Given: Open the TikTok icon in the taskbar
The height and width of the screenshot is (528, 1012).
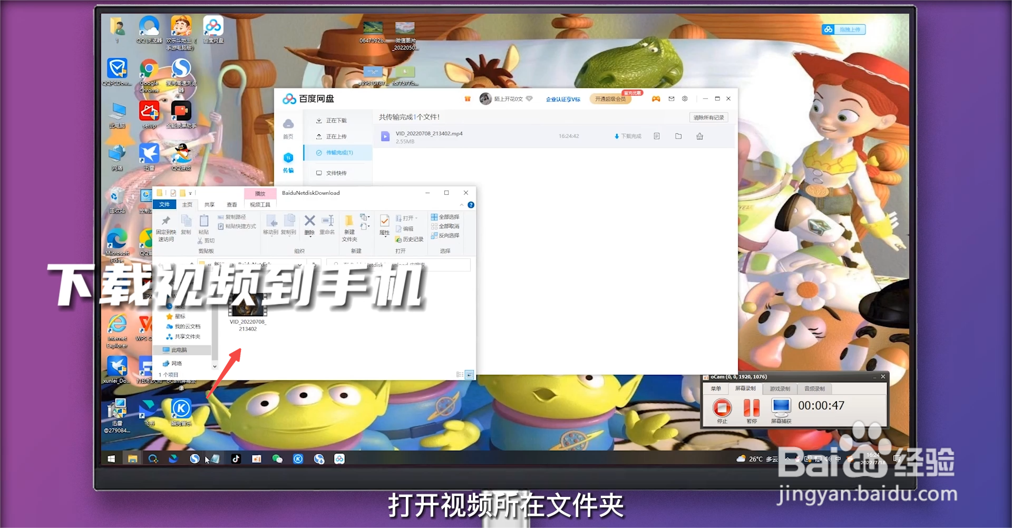Looking at the screenshot, I should coord(236,459).
